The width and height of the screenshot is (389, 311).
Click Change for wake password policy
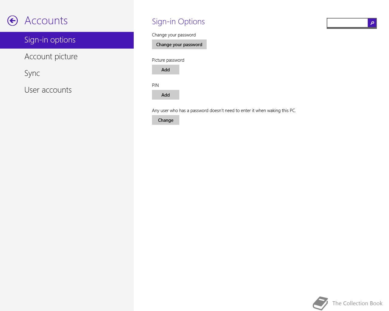click(x=166, y=120)
